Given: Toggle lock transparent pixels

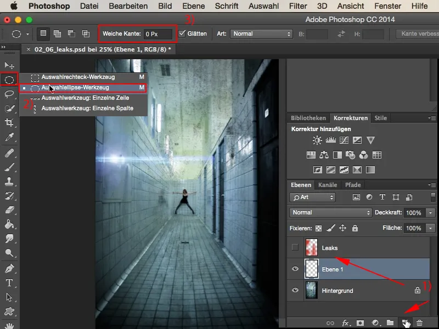Looking at the screenshot, I should [x=318, y=228].
